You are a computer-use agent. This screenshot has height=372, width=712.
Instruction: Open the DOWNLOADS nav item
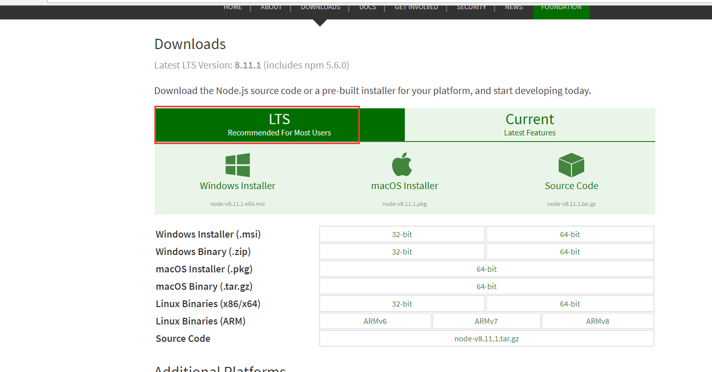(320, 7)
